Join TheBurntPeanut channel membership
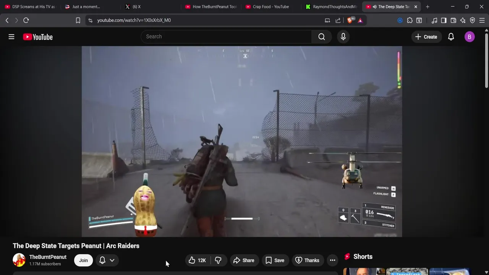This screenshot has width=489, height=275. pyautogui.click(x=83, y=260)
